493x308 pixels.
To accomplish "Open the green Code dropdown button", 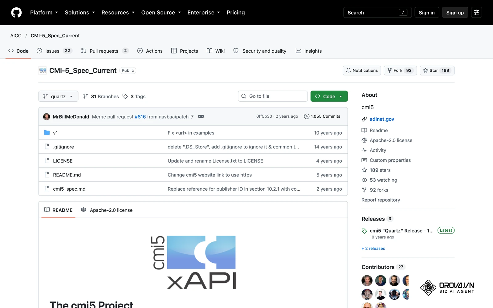I will tap(329, 96).
